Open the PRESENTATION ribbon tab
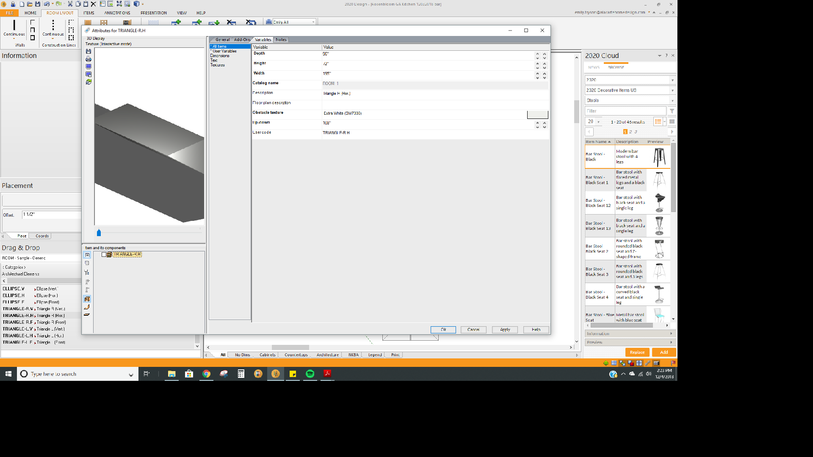813x457 pixels. 154,13
